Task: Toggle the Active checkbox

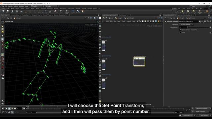Action: point(180,32)
